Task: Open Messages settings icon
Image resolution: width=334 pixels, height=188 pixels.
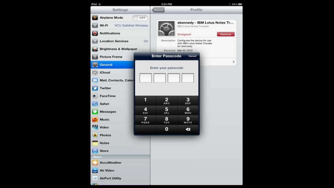Action: 95,112
